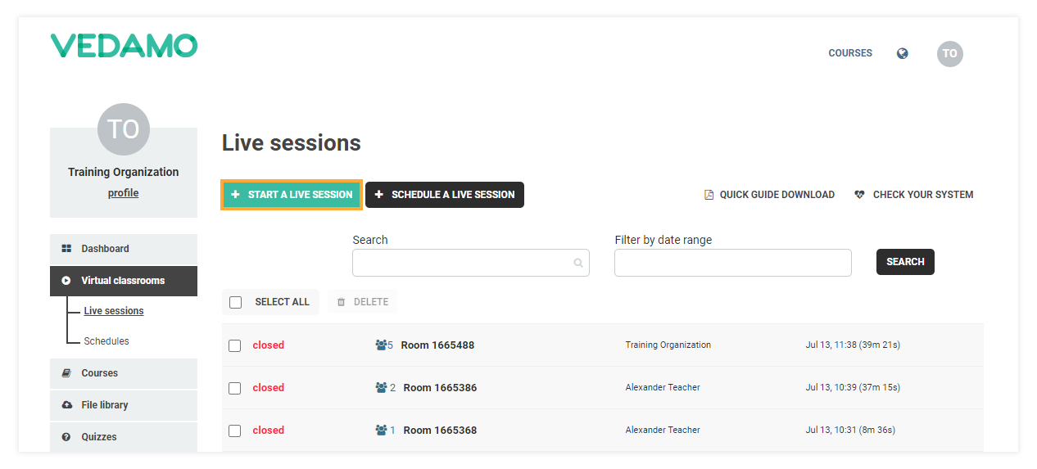Image resolution: width=1037 pixels, height=469 pixels.
Task: Check the box for Room 1665386
Action: click(x=235, y=388)
